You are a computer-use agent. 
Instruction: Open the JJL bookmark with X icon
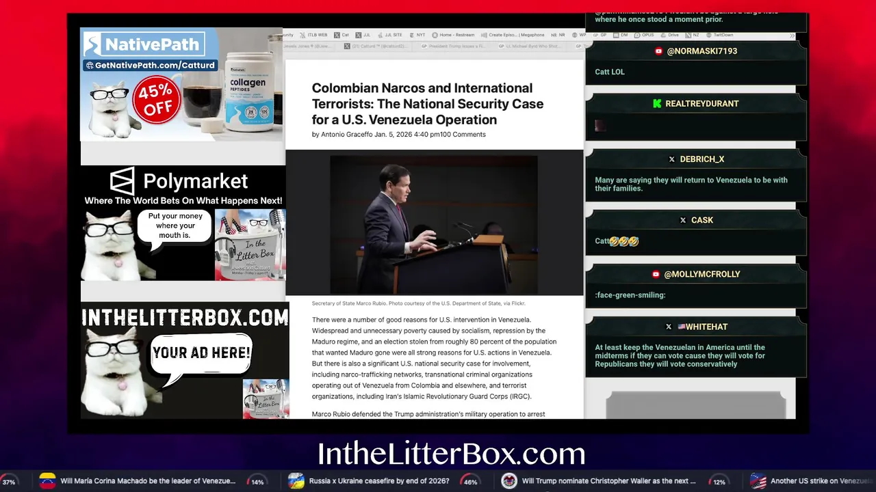click(x=363, y=35)
